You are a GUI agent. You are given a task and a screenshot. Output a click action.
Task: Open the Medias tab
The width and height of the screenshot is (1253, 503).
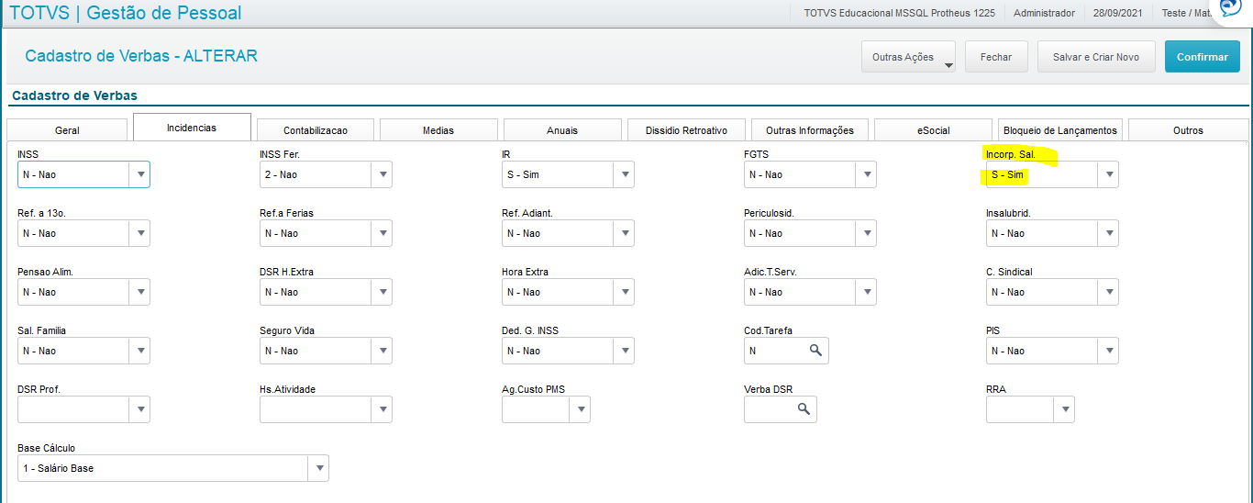pos(438,130)
